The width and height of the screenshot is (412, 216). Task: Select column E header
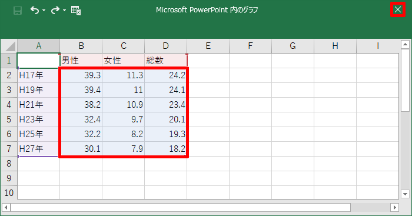click(208, 46)
